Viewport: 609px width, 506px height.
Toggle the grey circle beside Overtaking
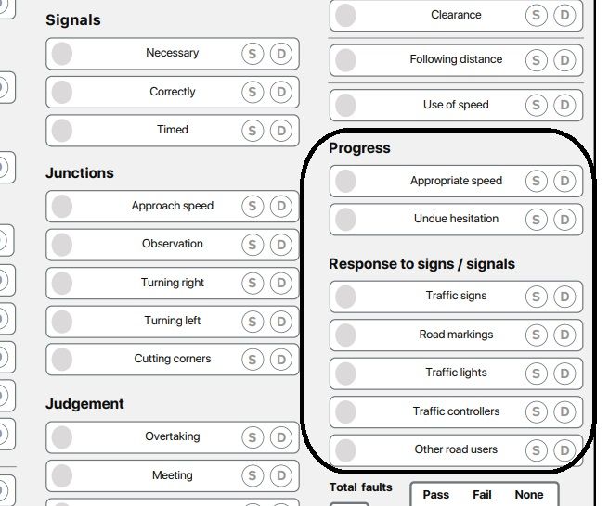(62, 437)
